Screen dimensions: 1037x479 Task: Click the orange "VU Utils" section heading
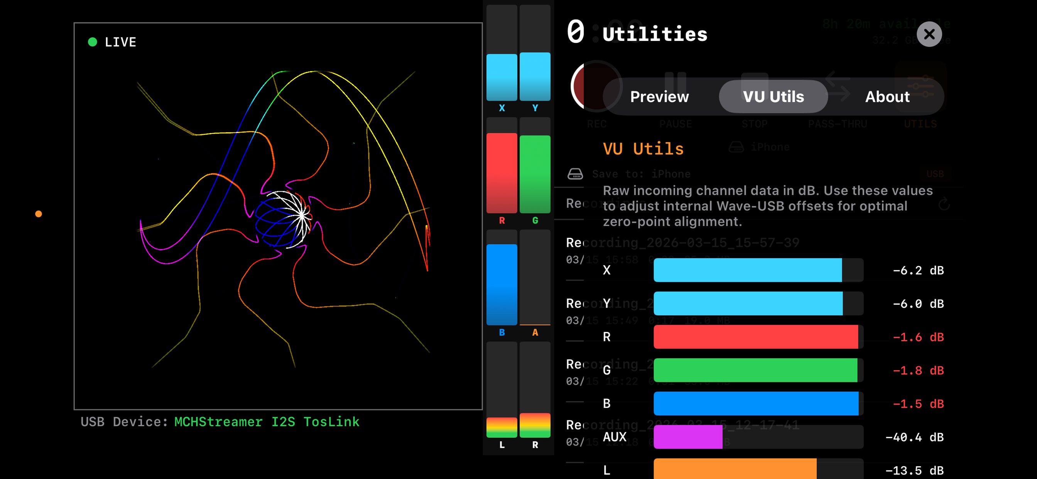[x=643, y=149]
